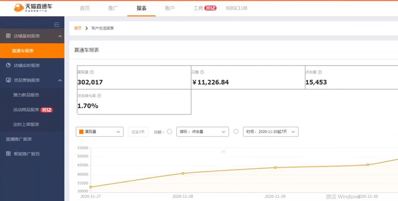398x201 pixels.
Task: Open the 账户 top tab
Action: (x=170, y=8)
